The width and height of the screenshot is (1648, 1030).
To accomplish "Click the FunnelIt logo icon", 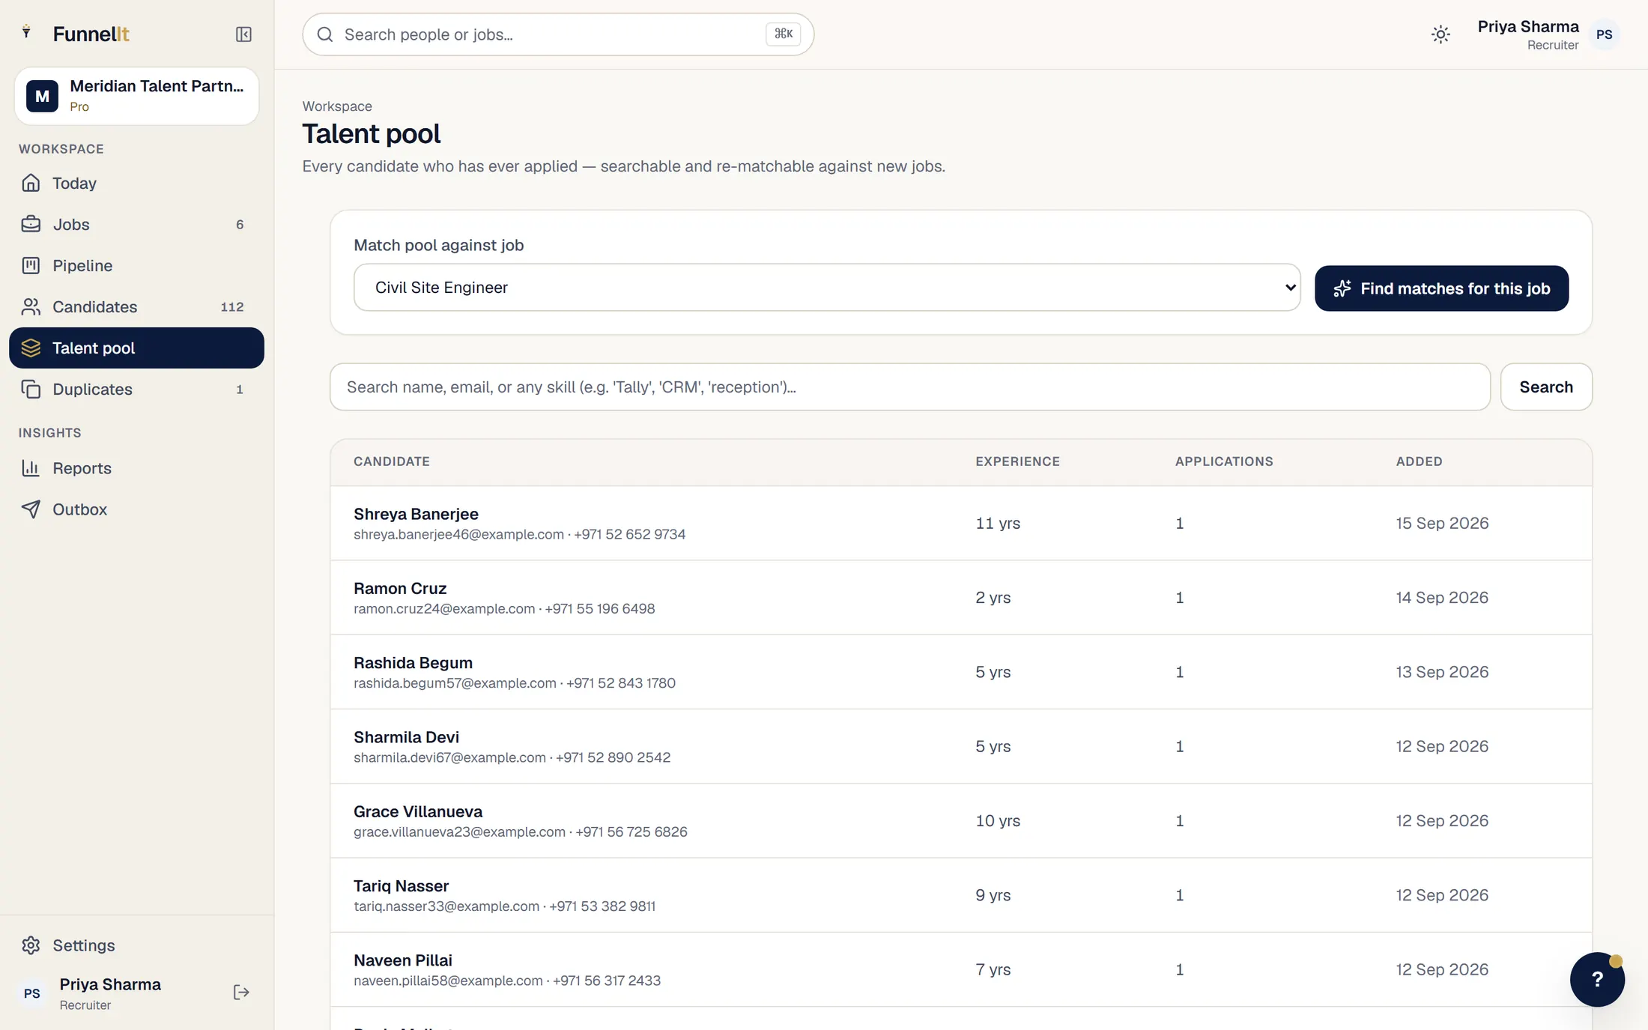I will pyautogui.click(x=27, y=31).
